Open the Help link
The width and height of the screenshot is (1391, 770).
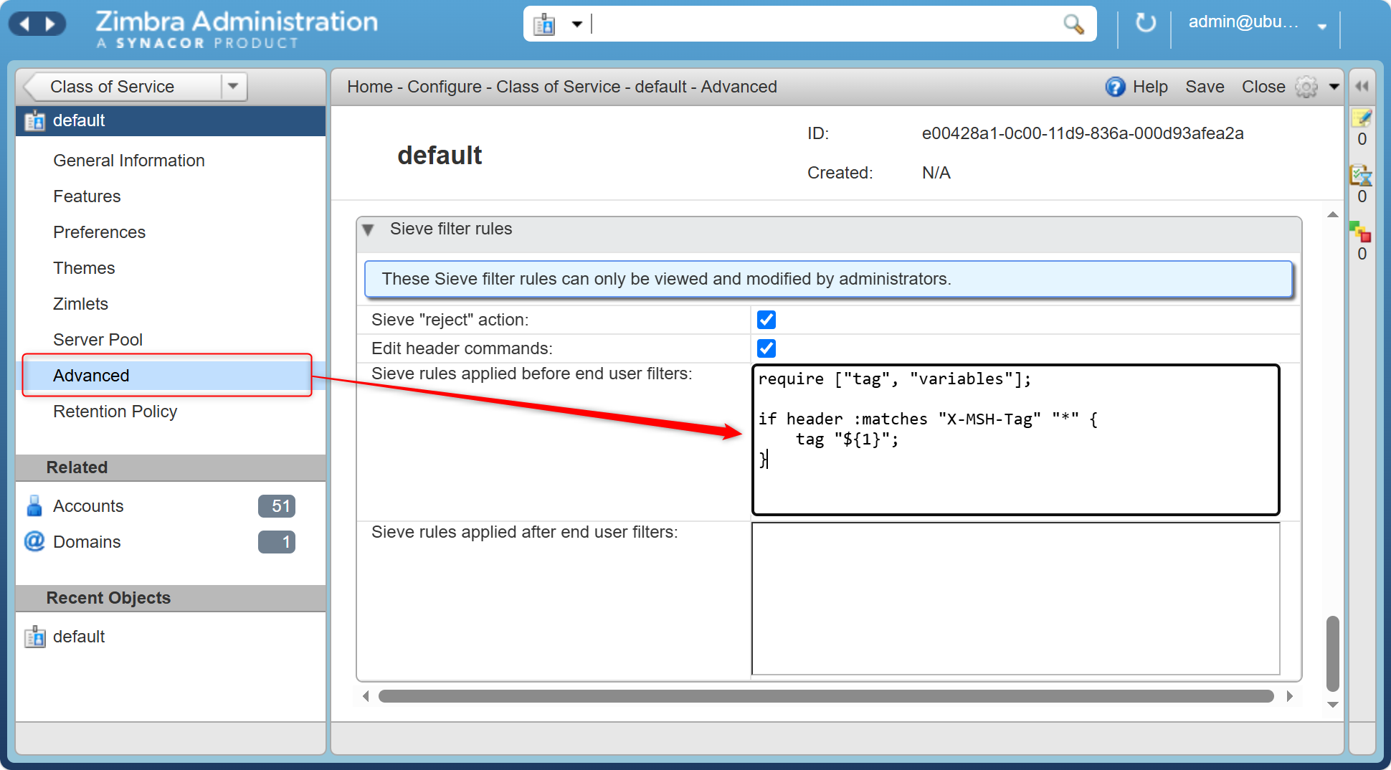(1150, 87)
